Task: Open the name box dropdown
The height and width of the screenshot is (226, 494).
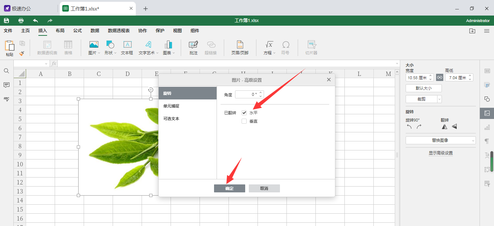Action: 46,64
